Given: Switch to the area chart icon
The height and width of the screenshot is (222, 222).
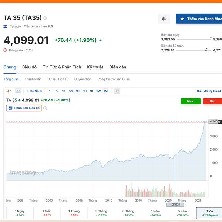Looking at the screenshot, I should pyautogui.click(x=18, y=91).
